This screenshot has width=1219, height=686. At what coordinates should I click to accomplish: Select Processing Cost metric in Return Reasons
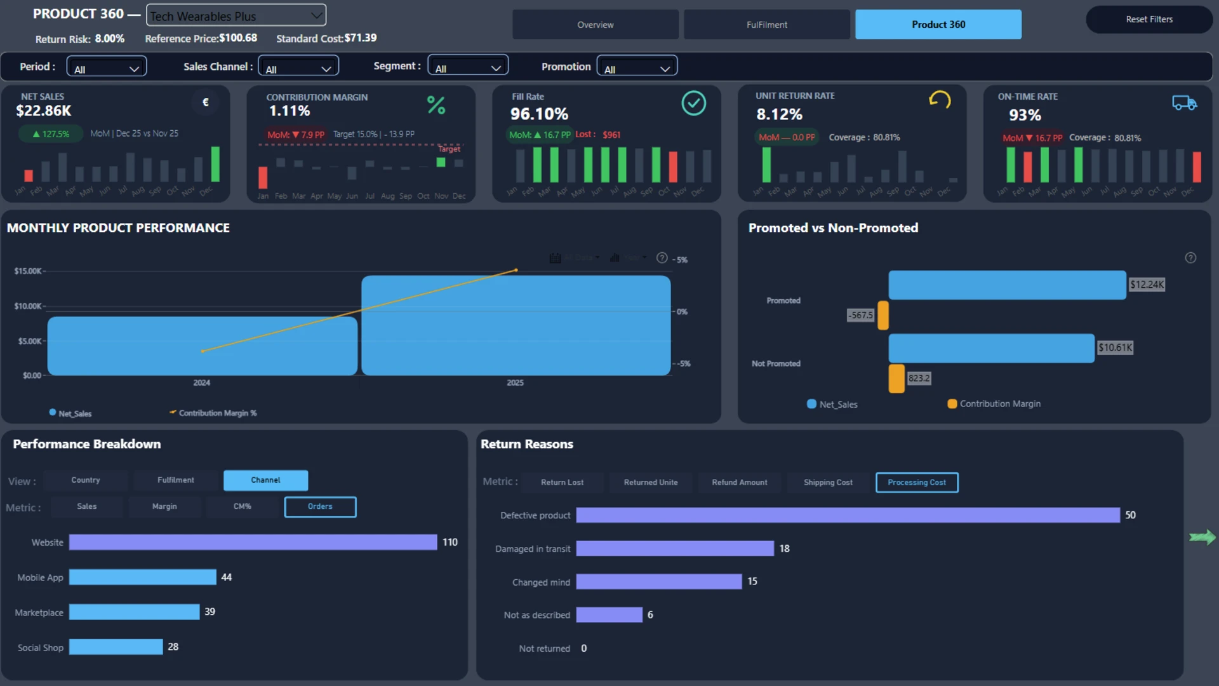(x=917, y=483)
